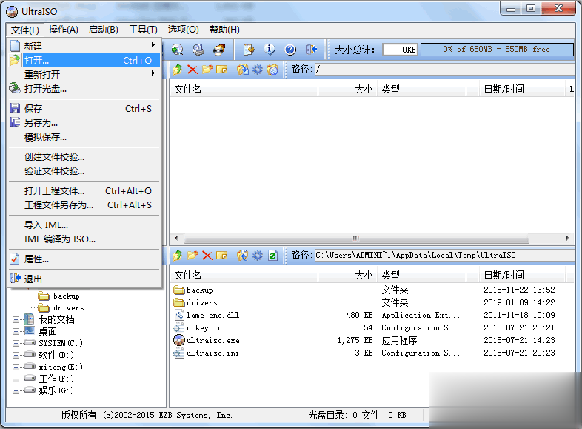Click the 650MB capacity progress bar

click(497, 50)
